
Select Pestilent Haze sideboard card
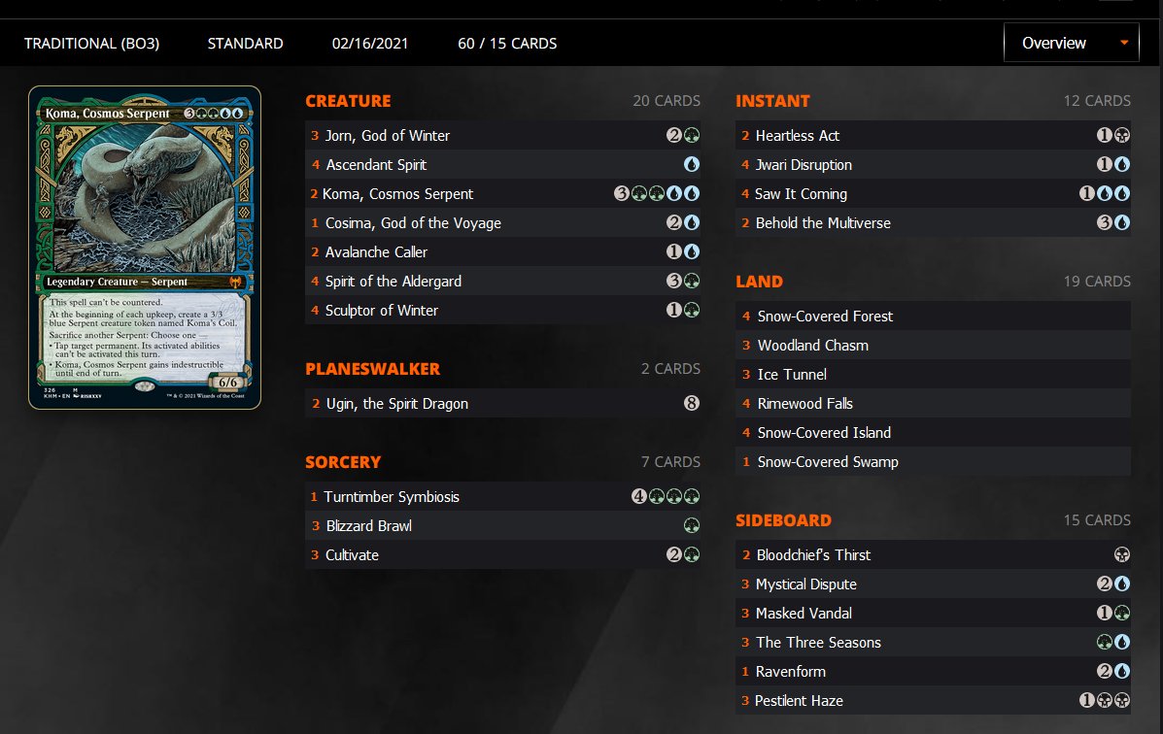[933, 701]
